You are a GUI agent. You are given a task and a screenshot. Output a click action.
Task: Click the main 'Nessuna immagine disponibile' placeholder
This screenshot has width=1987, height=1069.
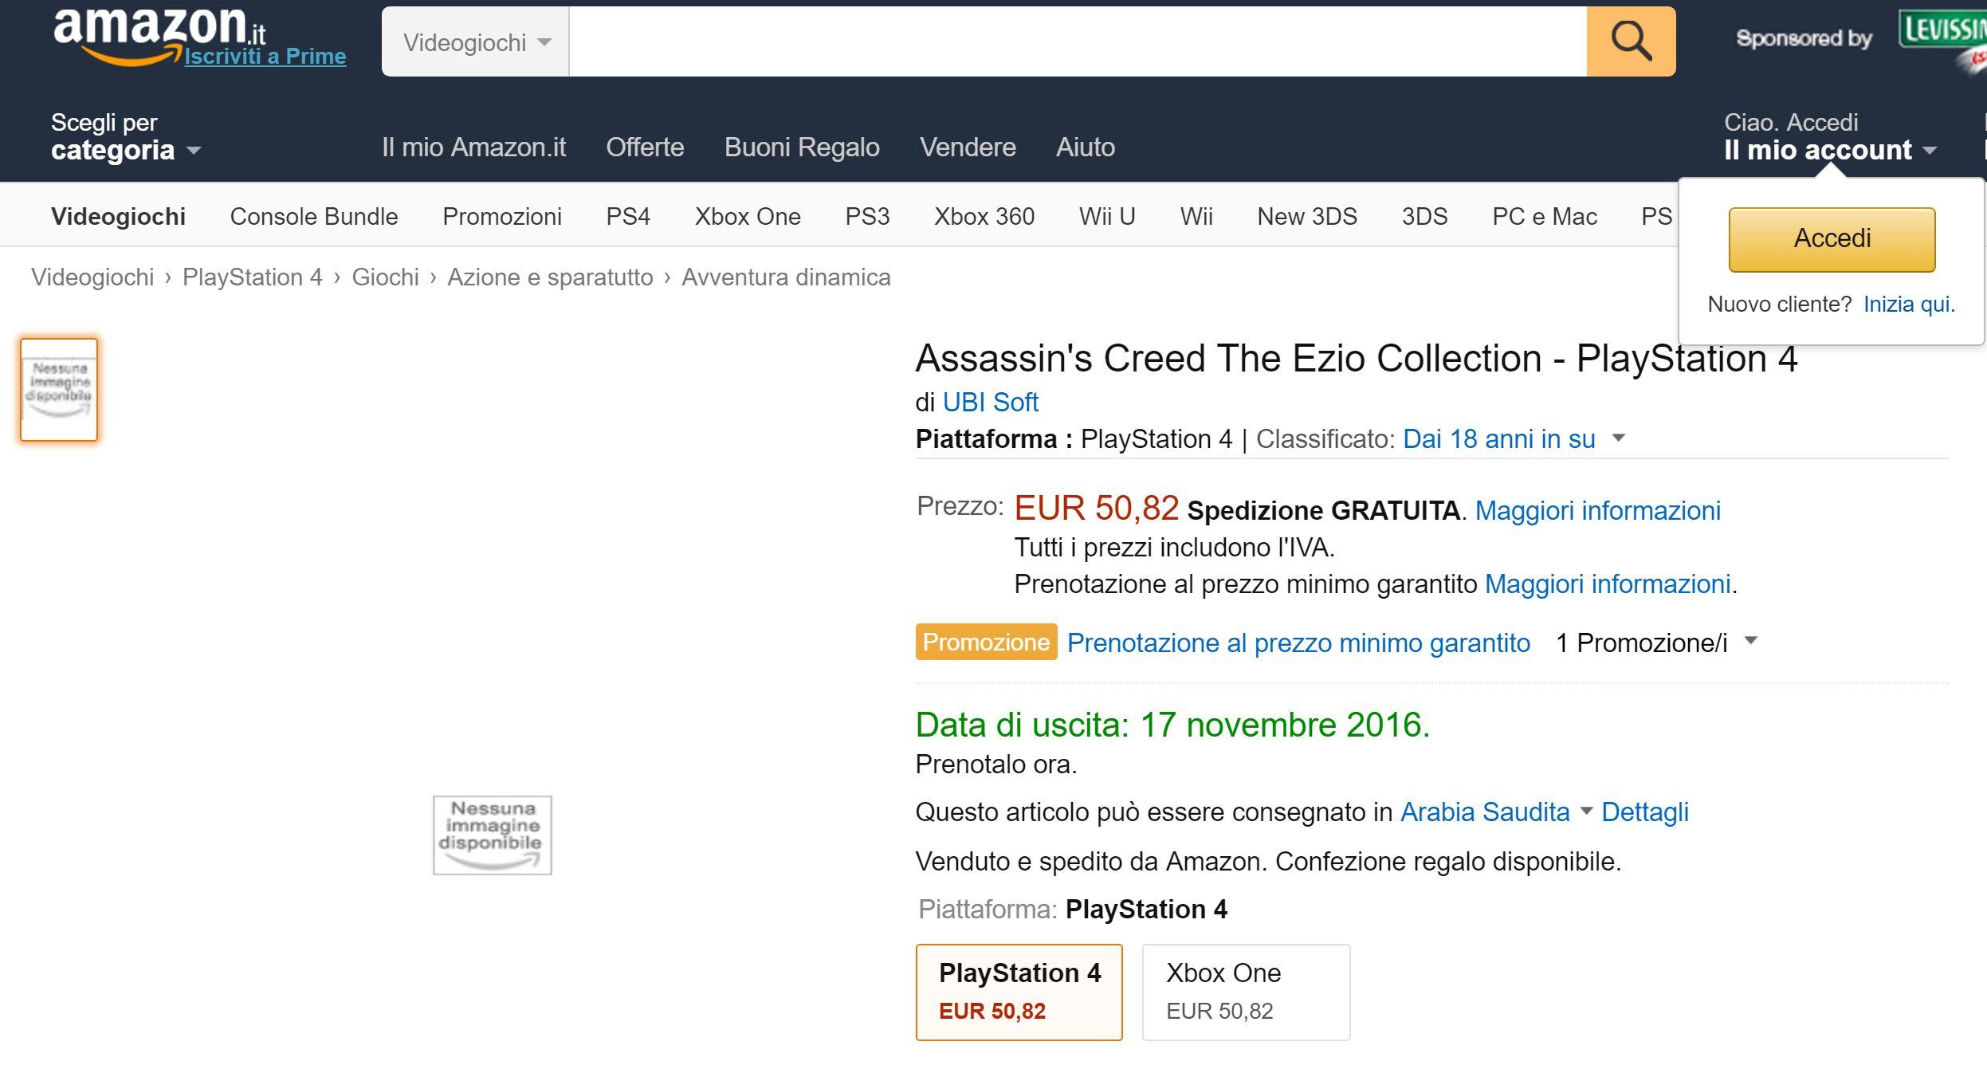[x=492, y=835]
